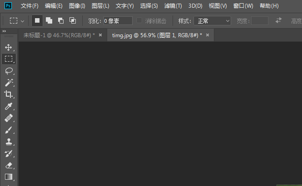302x186 pixels.
Task: Choose Add to Selection mode
Action: pos(49,20)
